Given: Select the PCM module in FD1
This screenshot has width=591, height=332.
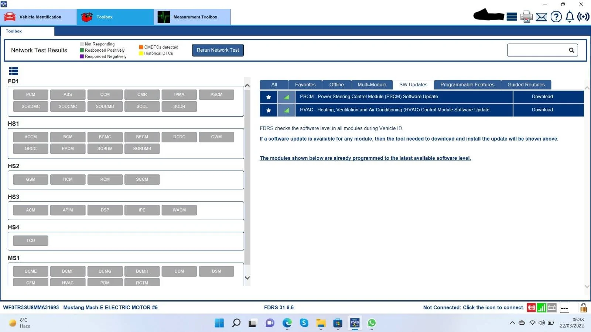Looking at the screenshot, I should click(31, 95).
